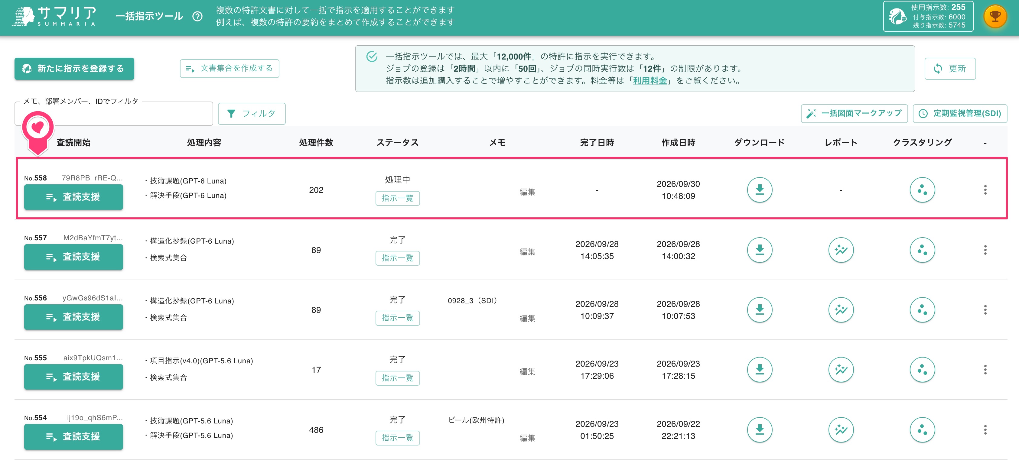Open the three-dot menu for job No.556
Image resolution: width=1019 pixels, height=460 pixels.
[985, 310]
